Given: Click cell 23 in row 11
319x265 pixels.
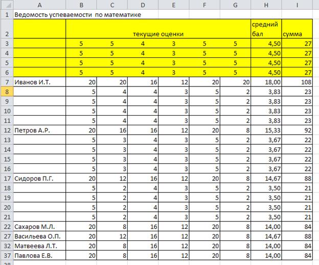Looking at the screenshot, I should tap(297, 121).
